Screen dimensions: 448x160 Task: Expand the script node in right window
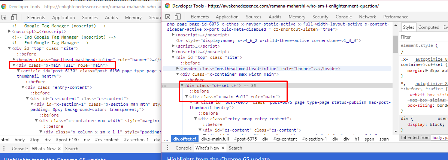point(173,46)
